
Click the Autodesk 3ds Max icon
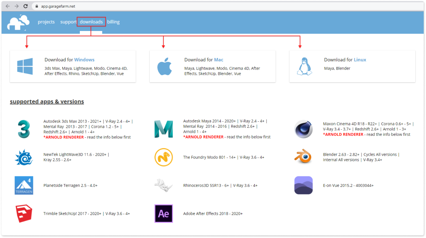pyautogui.click(x=24, y=129)
